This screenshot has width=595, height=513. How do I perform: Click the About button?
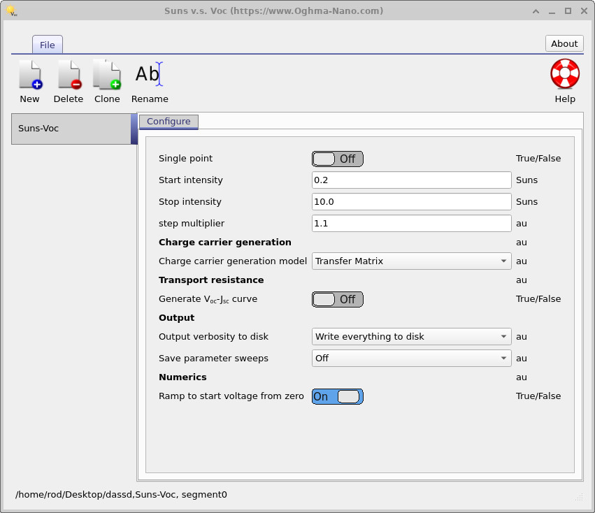coord(564,43)
